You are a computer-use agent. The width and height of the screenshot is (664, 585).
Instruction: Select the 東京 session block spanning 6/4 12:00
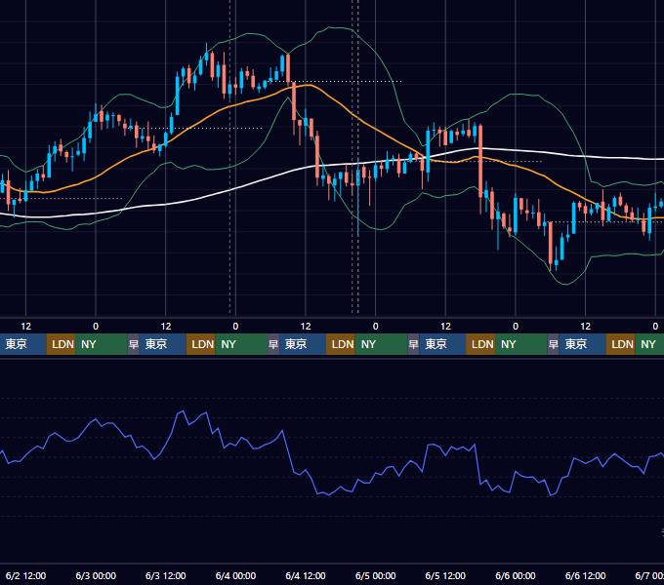(303, 344)
